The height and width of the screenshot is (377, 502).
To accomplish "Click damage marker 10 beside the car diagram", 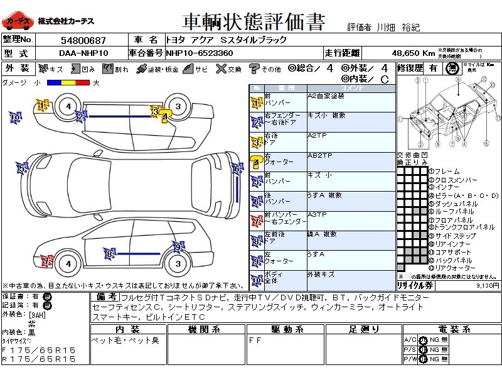I will 15,117.
